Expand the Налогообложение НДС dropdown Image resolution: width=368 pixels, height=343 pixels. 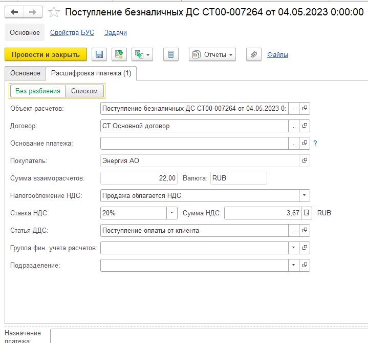305,195
